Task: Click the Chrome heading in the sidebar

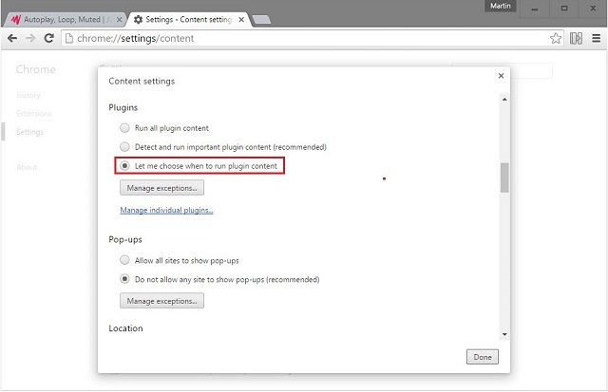Action: pos(36,69)
